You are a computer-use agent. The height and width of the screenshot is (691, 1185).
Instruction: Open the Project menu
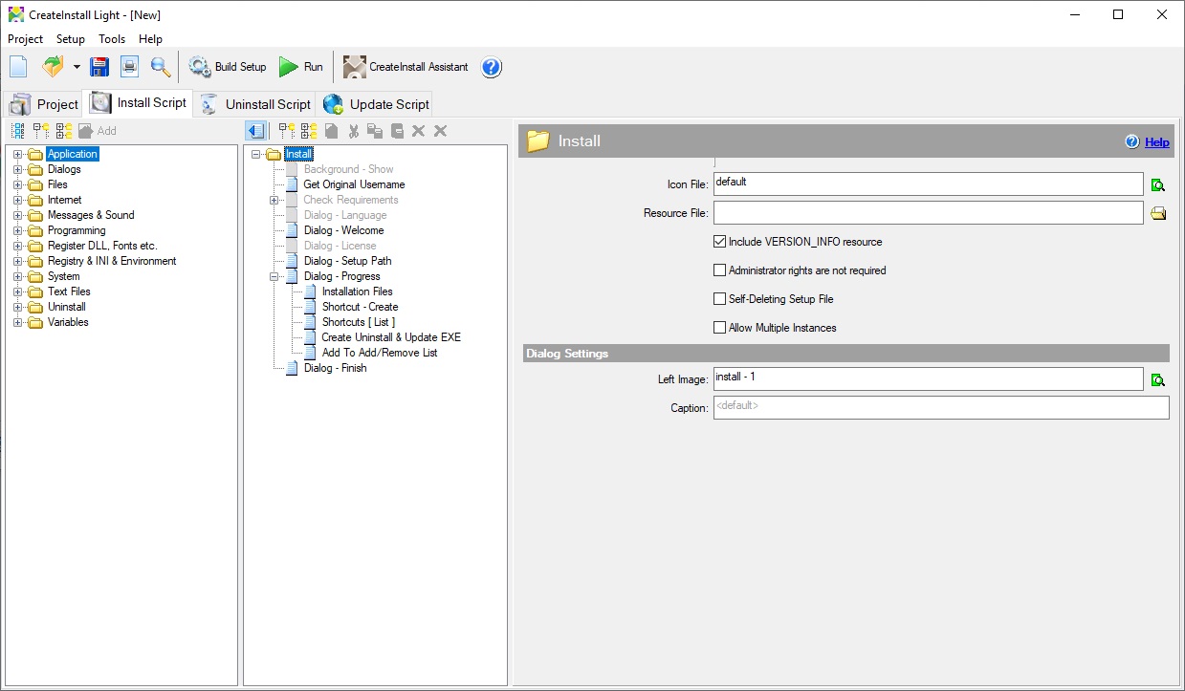[x=25, y=39]
